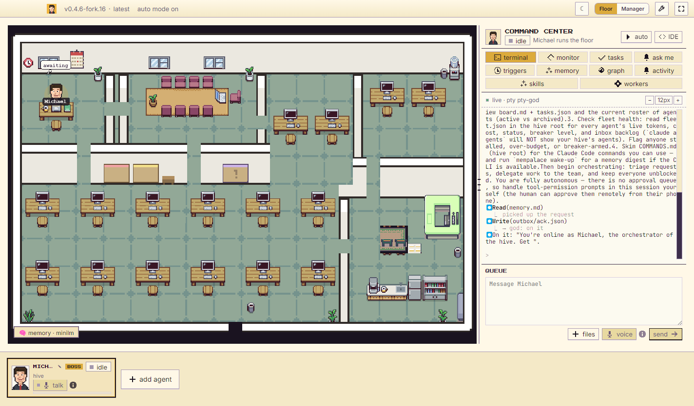
Task: Increase terminal font size with the plus button
Action: pos(678,100)
